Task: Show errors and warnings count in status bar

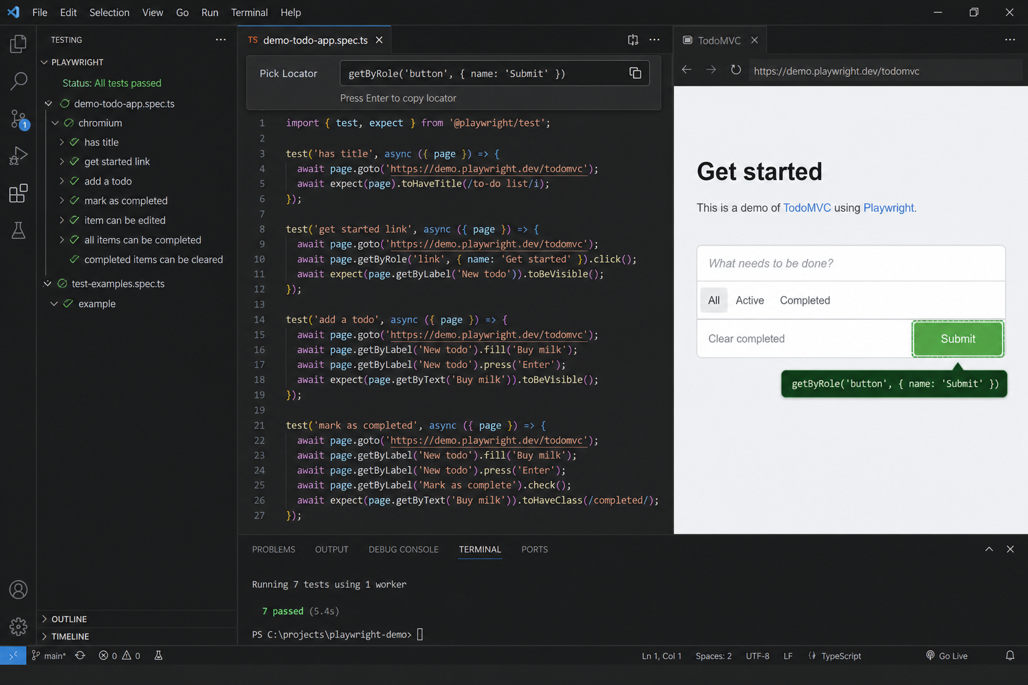Action: 119,656
